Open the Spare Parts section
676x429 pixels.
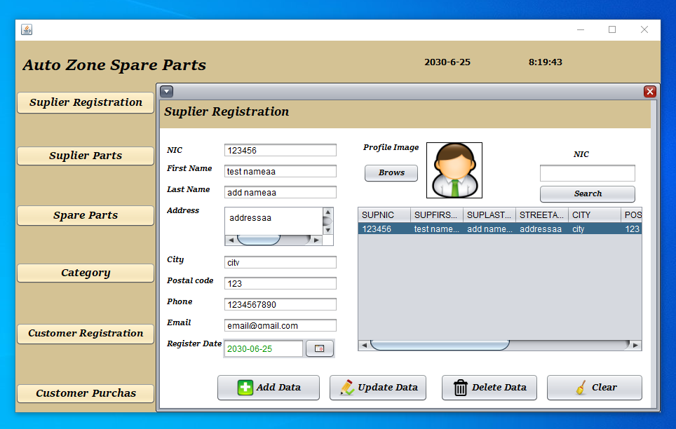85,215
